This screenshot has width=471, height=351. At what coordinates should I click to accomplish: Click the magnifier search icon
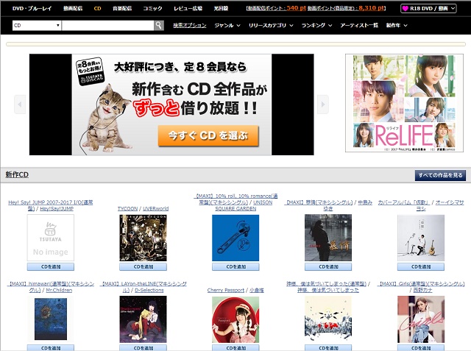click(159, 25)
